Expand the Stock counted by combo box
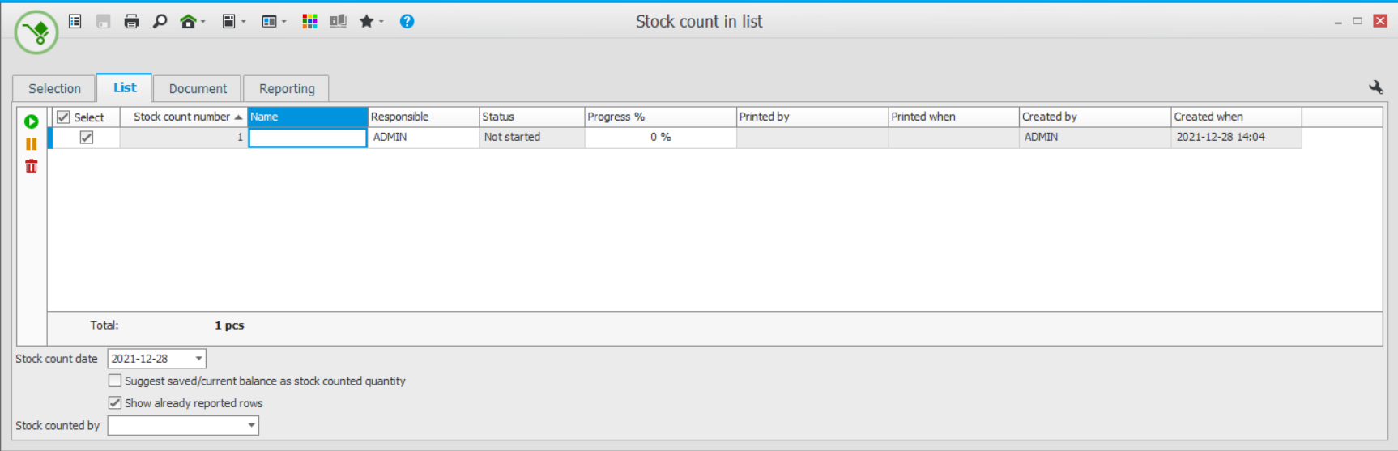Viewport: 1398px width, 451px height. (251, 426)
